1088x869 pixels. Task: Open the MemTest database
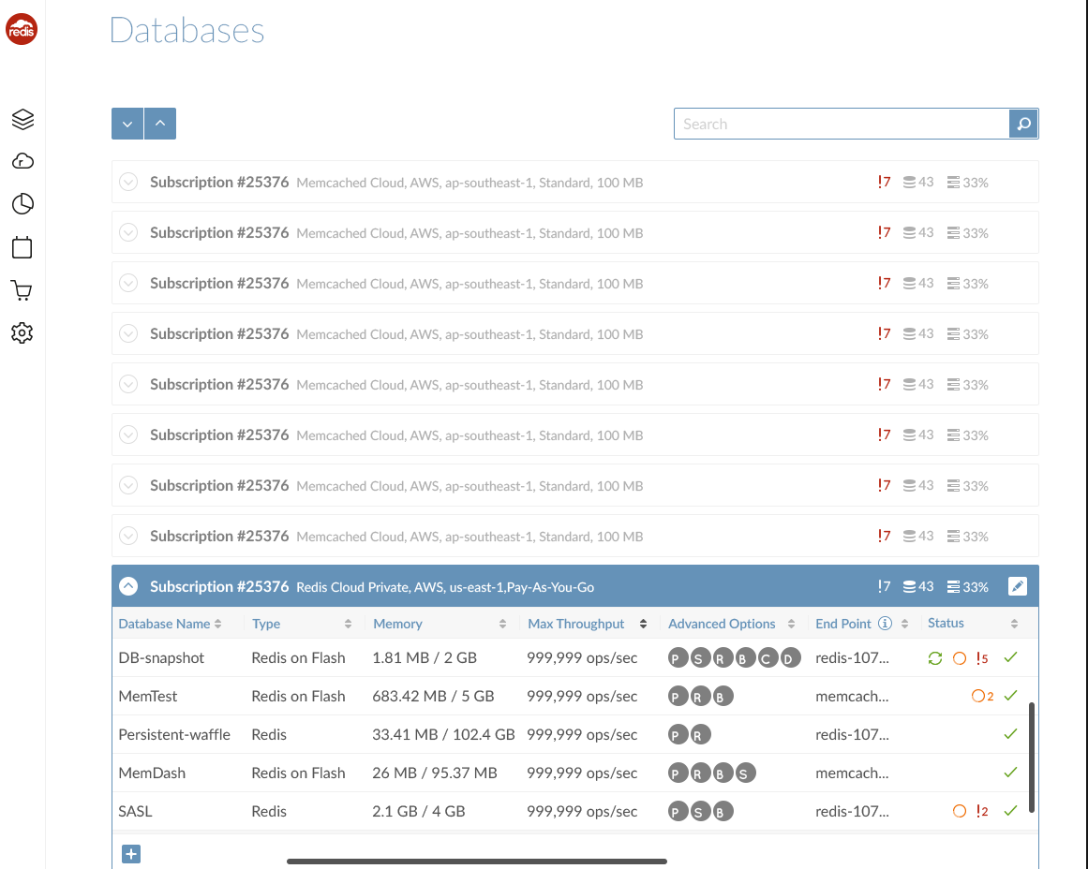point(148,696)
